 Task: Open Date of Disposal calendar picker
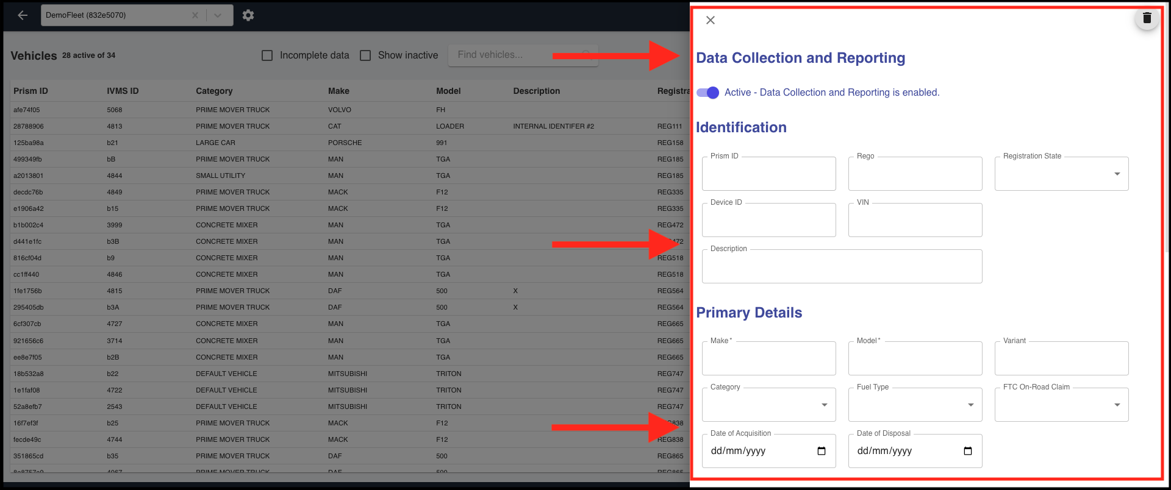click(967, 451)
